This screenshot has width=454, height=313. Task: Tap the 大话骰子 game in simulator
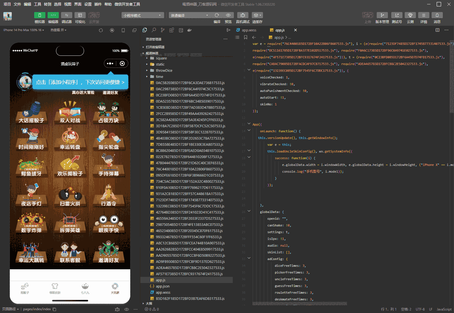click(31, 113)
